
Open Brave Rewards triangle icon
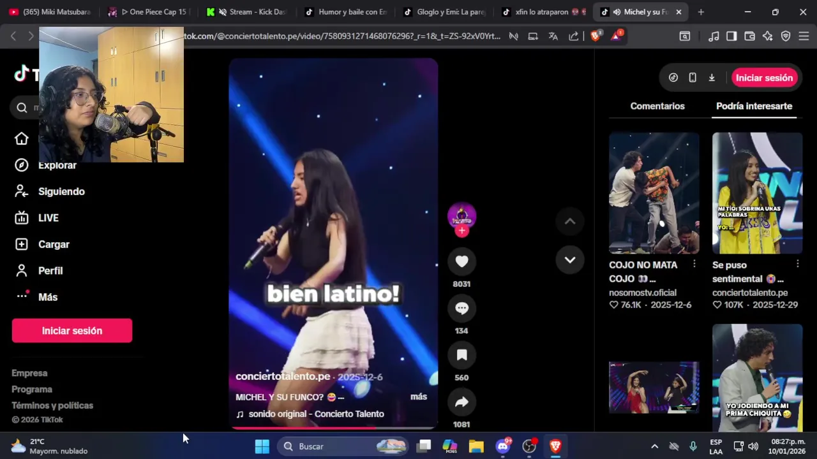click(616, 36)
